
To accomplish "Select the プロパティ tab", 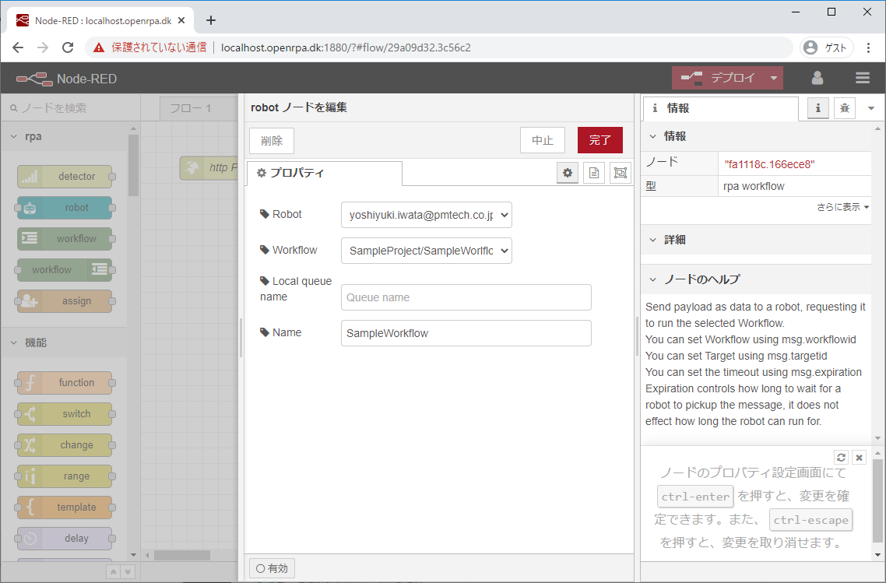I will (325, 173).
